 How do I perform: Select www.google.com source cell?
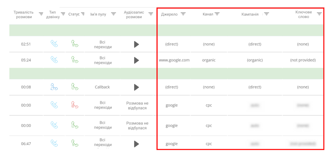[174, 60]
